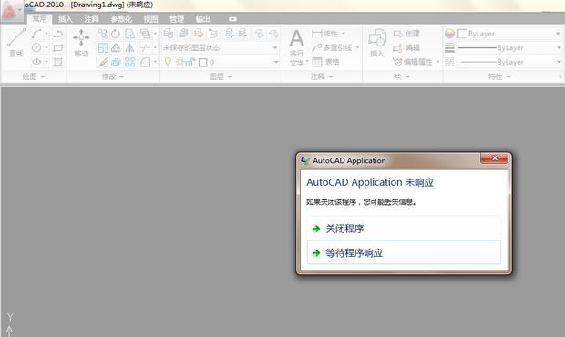This screenshot has height=337, width=565.
Task: Click the Array modify icon
Action: point(129,62)
